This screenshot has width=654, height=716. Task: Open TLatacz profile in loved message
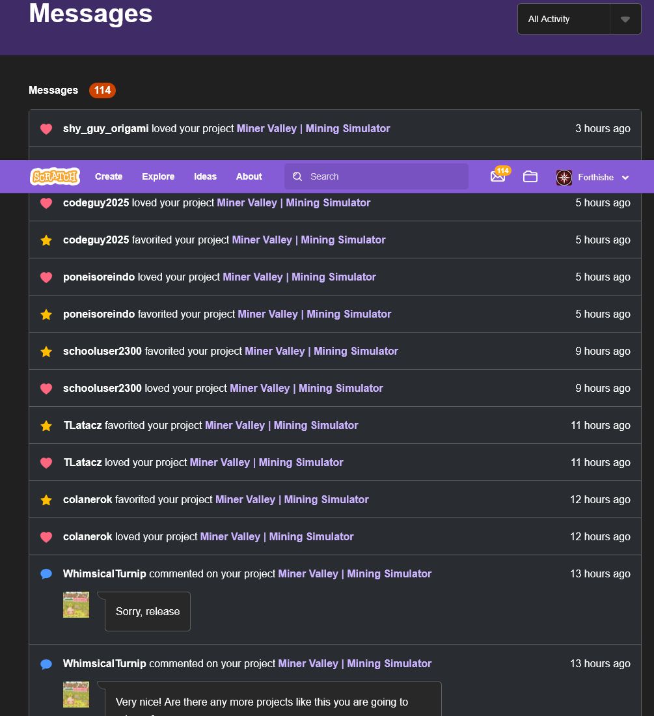click(x=83, y=462)
